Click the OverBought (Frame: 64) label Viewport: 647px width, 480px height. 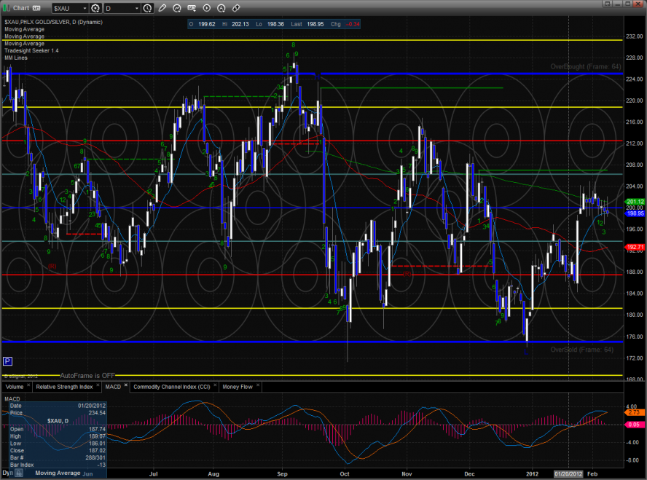tap(586, 67)
